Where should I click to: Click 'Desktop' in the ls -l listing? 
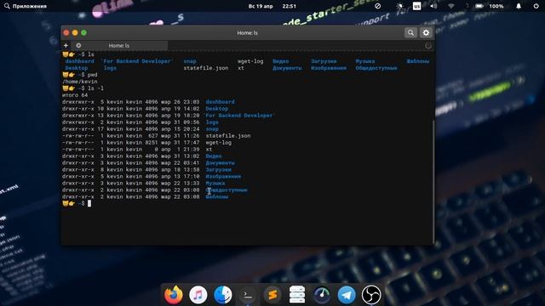pos(217,109)
